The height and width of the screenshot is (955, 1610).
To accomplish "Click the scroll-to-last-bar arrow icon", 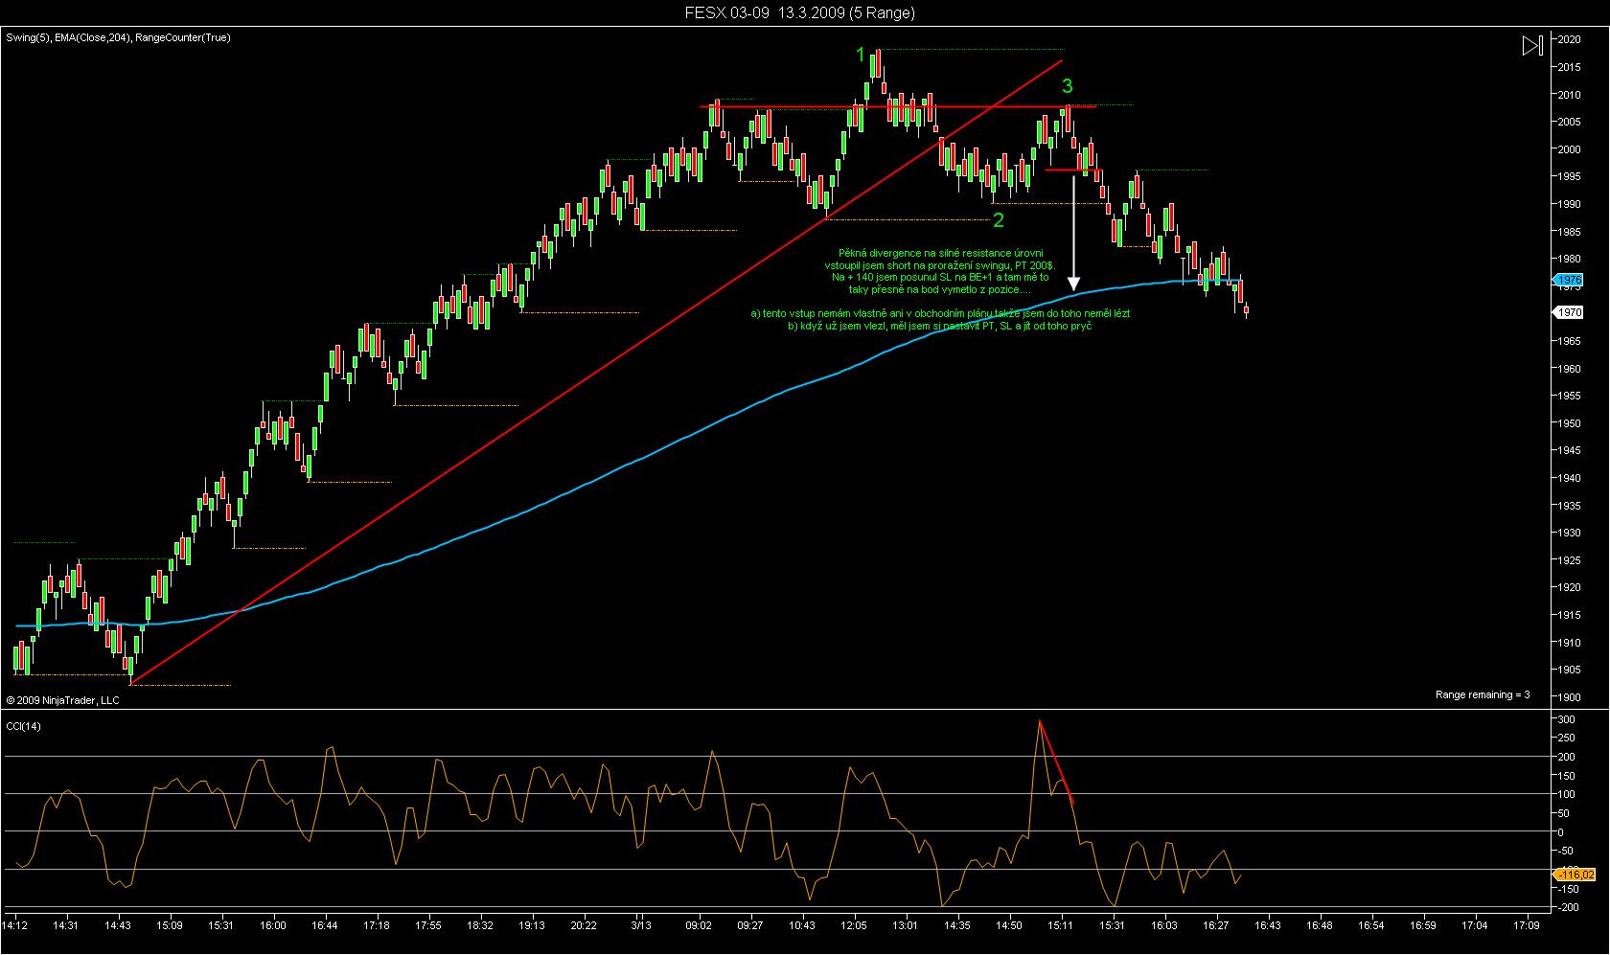I will tap(1532, 45).
